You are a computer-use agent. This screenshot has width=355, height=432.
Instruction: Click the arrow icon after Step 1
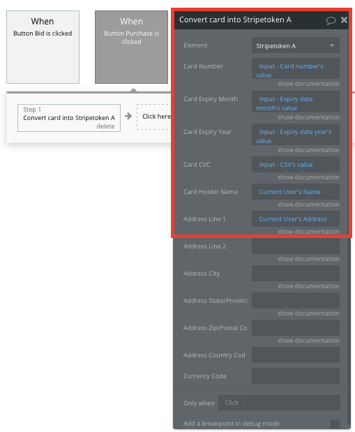tap(128, 116)
